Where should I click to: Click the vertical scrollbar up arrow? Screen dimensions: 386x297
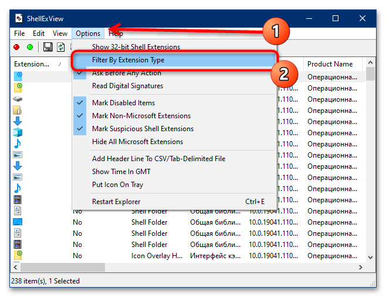coord(370,62)
